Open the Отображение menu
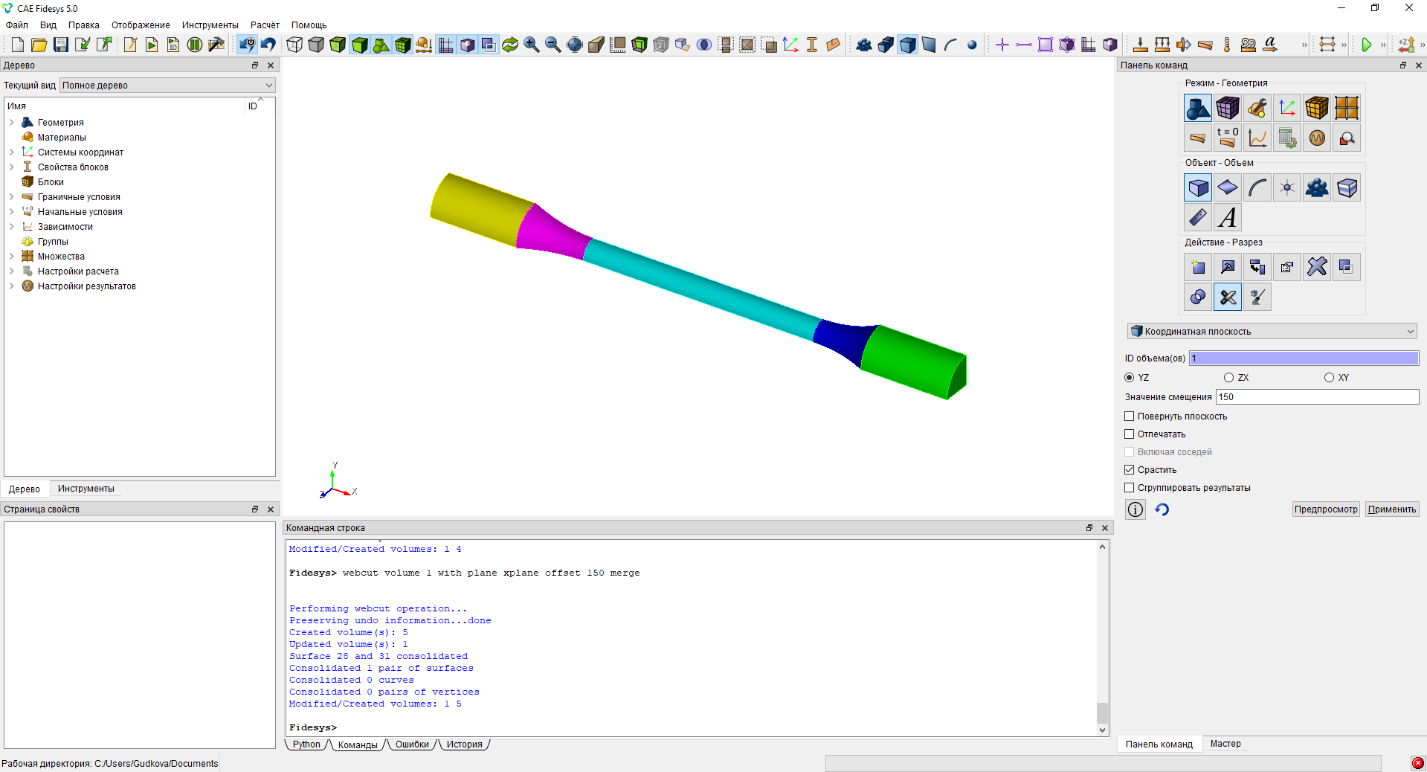 (141, 25)
